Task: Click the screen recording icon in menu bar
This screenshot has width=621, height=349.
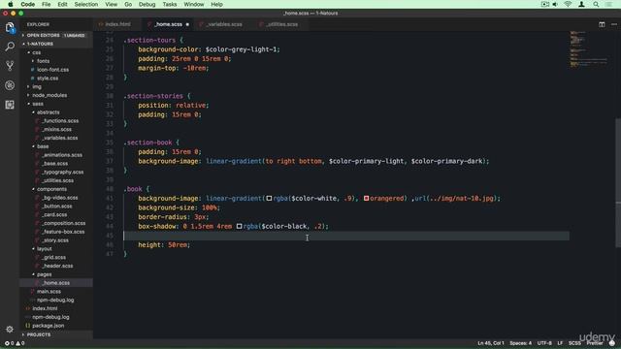Action: [545, 4]
